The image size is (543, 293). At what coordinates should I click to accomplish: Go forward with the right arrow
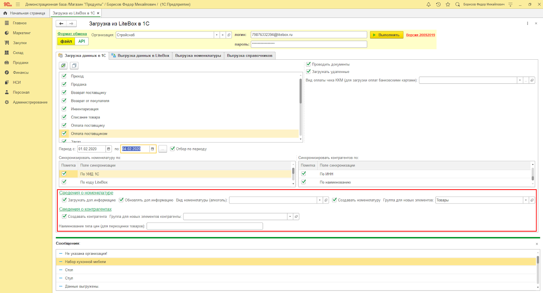coord(71,24)
